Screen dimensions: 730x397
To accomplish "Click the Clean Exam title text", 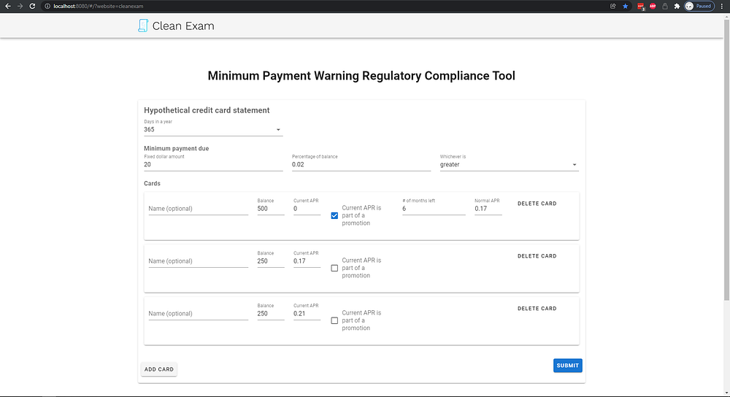I will (x=183, y=26).
